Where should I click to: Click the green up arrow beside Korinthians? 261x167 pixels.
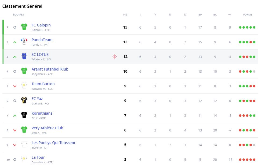15,115
